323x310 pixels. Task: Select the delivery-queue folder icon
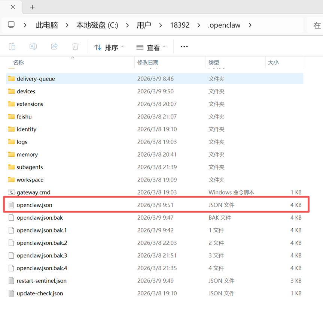tap(11, 79)
